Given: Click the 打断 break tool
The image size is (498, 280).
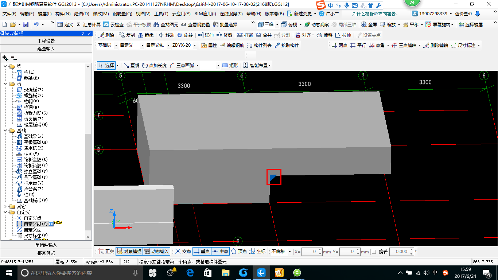Looking at the screenshot, I should pyautogui.click(x=245, y=35).
